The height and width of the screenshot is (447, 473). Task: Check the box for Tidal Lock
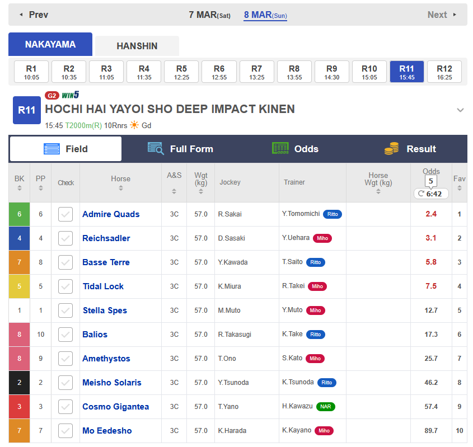click(x=65, y=286)
